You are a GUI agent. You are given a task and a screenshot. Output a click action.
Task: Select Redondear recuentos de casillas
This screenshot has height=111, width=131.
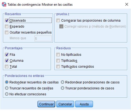tap(7, 82)
